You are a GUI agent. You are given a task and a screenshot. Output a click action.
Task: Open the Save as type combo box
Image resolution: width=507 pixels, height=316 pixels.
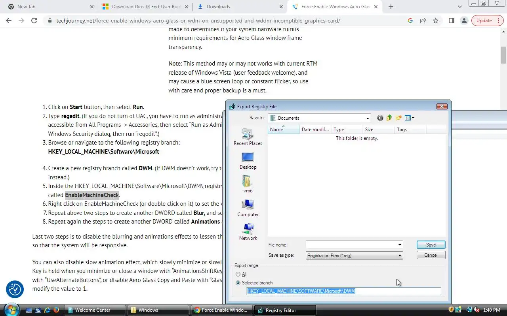click(x=355, y=256)
